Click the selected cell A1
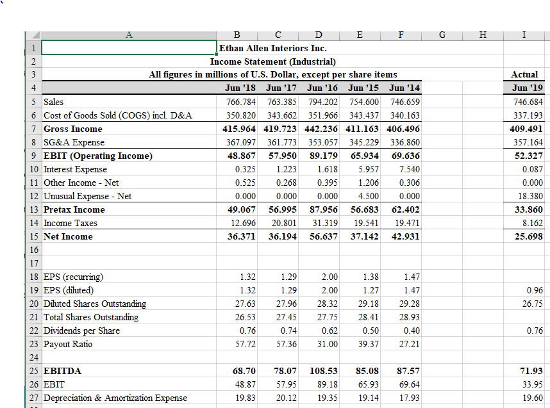Image resolution: width=550 pixels, height=408 pixels. point(128,48)
